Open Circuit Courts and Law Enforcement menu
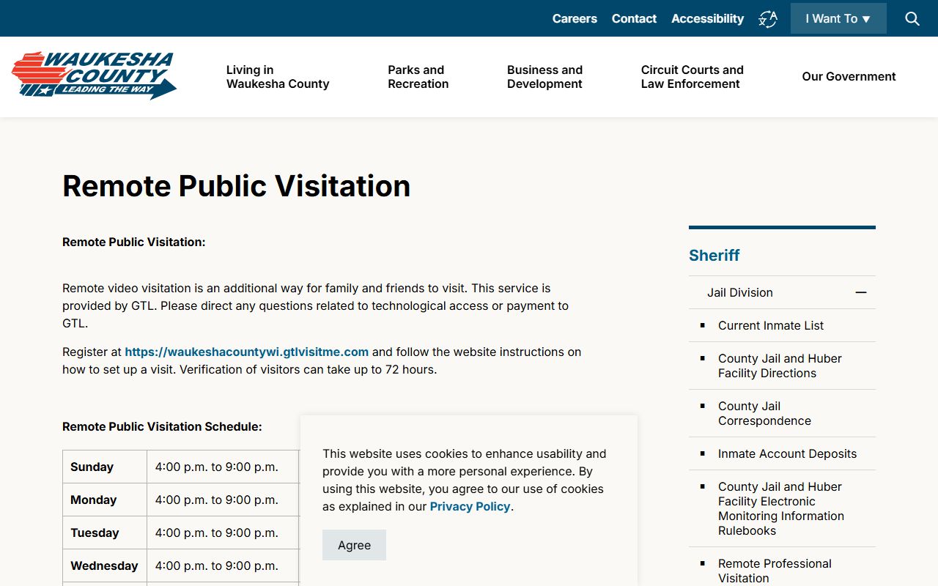The width and height of the screenshot is (938, 586). pyautogui.click(x=693, y=77)
